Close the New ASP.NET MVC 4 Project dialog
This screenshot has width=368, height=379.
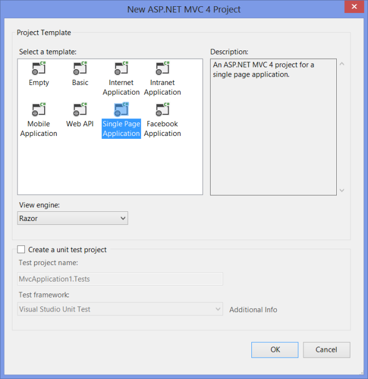point(354,7)
